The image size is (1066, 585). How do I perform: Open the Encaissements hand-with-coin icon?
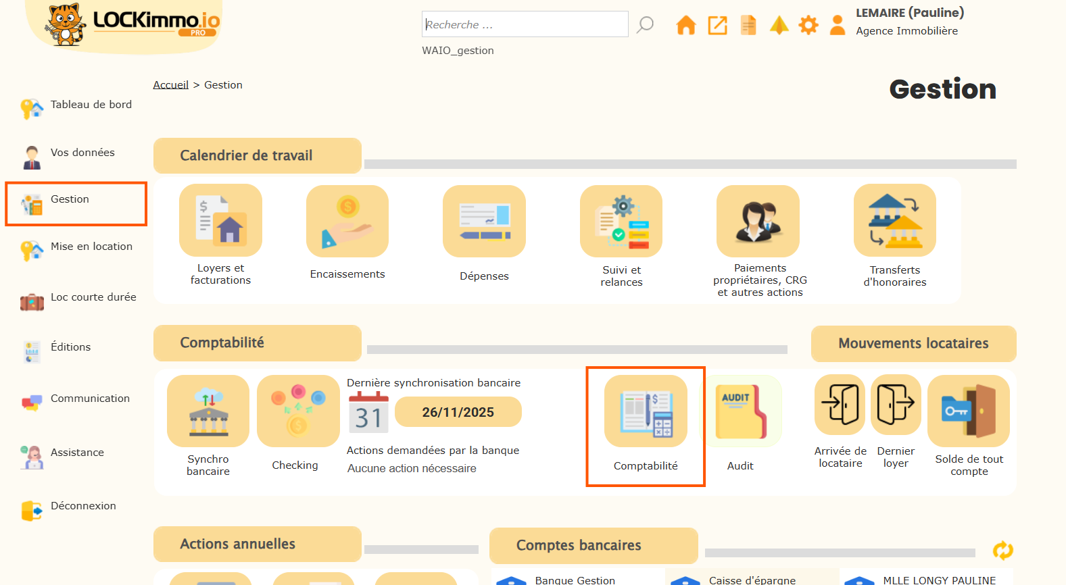347,221
